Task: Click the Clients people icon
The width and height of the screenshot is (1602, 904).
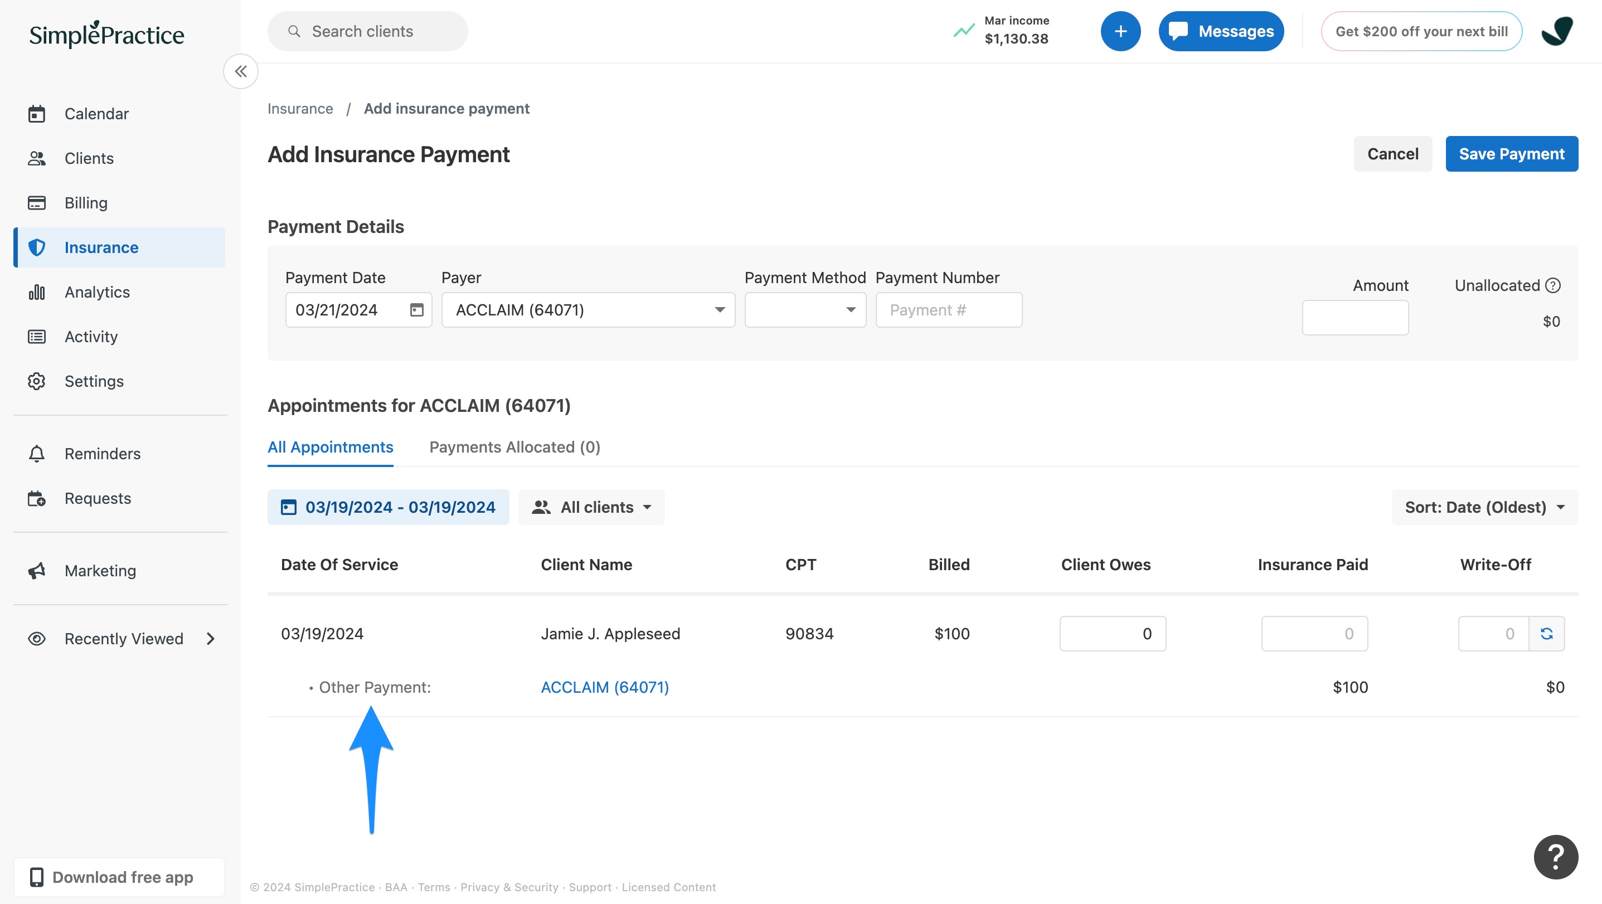Action: point(37,158)
